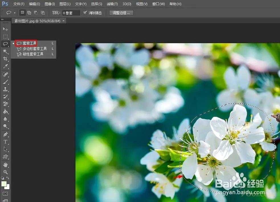
Task: Select the Custom Shape tool
Action: (5, 157)
